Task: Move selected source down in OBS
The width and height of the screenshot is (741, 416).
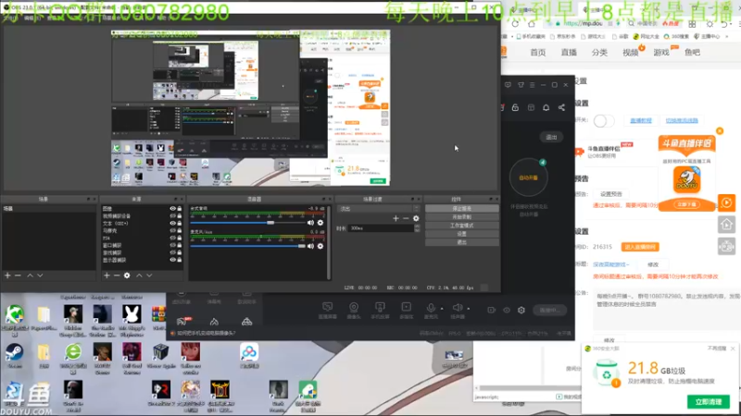Action: pos(149,275)
